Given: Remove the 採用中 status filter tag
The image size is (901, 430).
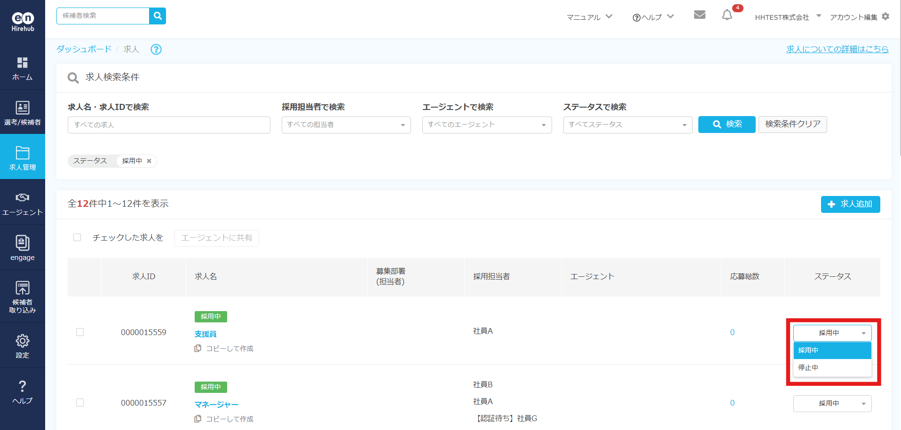Looking at the screenshot, I should (x=149, y=161).
